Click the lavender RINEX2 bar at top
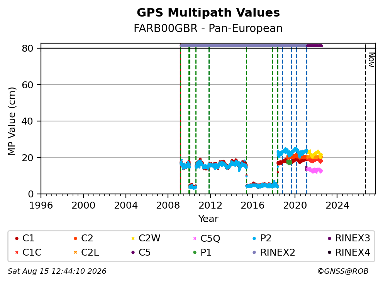383x283 pixels. point(243,45)
